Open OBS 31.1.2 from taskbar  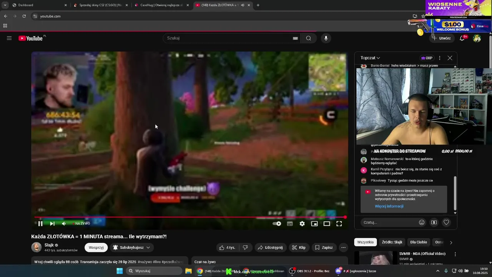(x=310, y=271)
